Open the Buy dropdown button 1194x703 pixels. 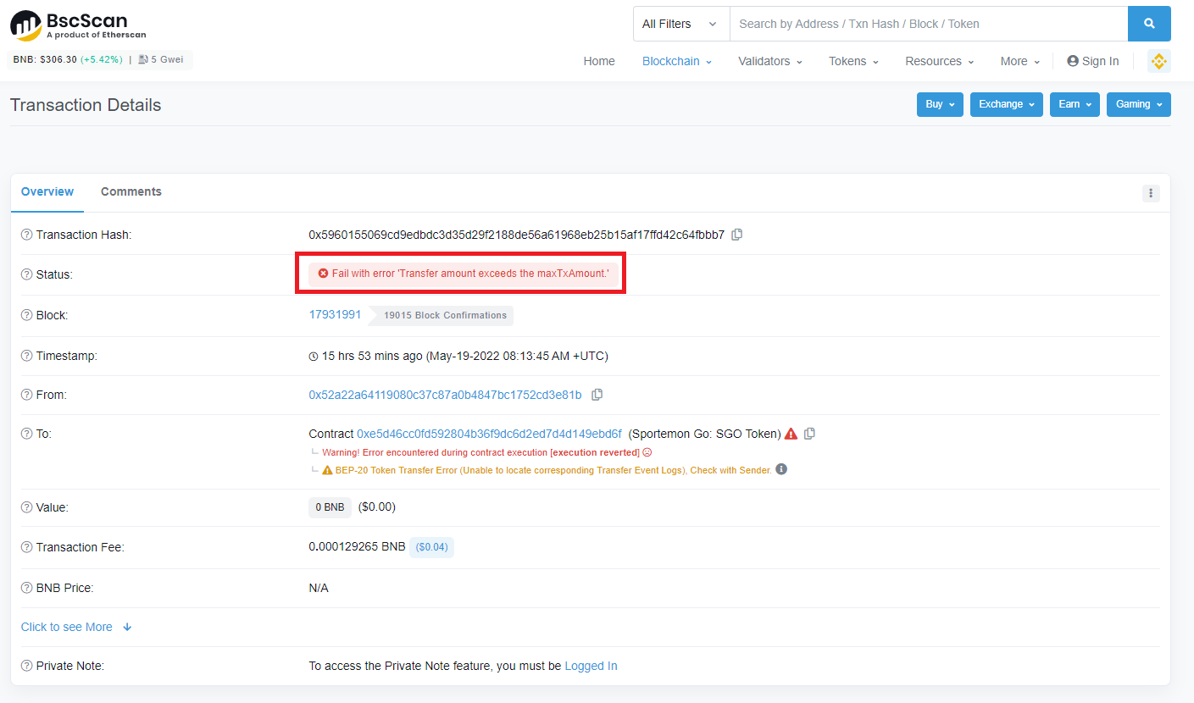tap(940, 104)
